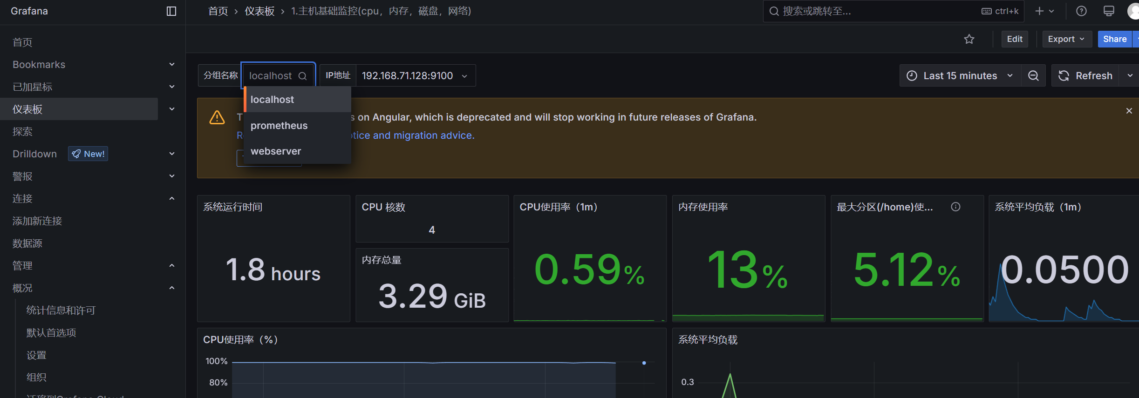Viewport: 1139px width, 398px height.
Task: Select prometheus from the 分组名称 list
Action: pos(297,125)
